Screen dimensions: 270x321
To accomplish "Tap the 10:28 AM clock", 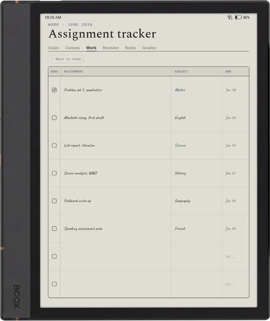I will (x=53, y=17).
